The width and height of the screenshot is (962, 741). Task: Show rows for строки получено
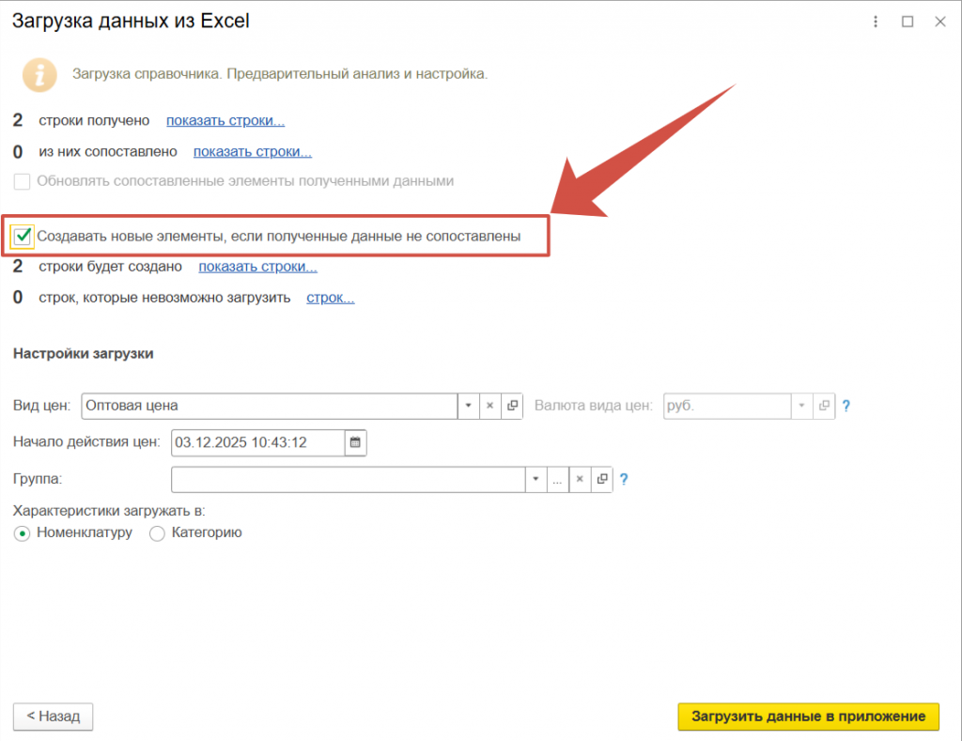coord(225,120)
